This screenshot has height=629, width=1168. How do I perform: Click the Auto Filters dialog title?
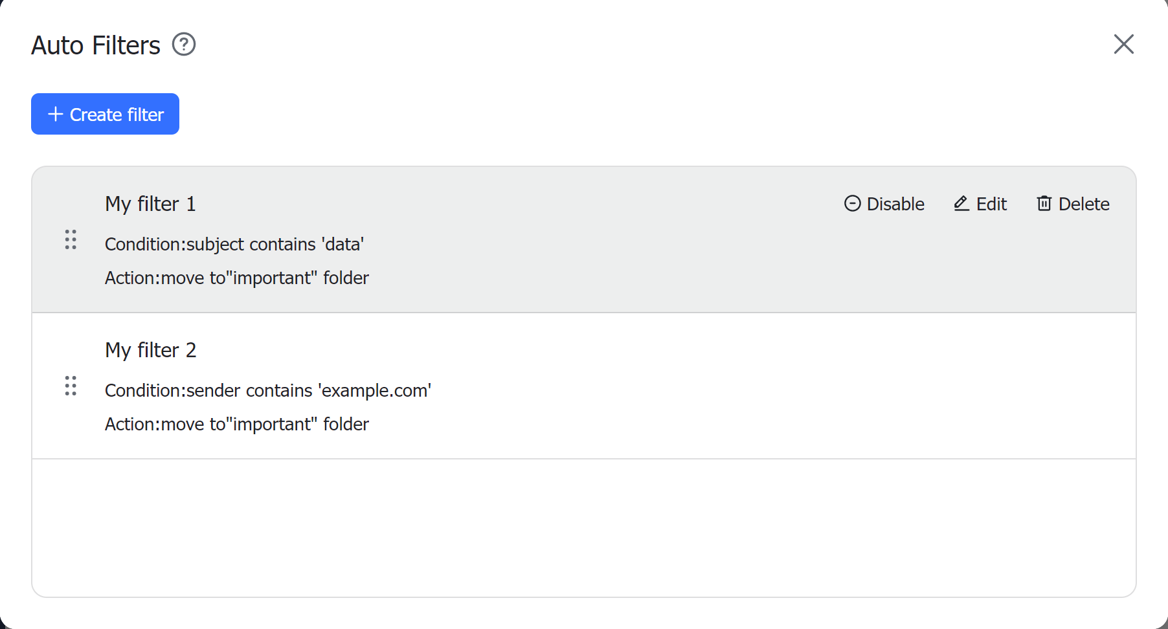[x=95, y=44]
